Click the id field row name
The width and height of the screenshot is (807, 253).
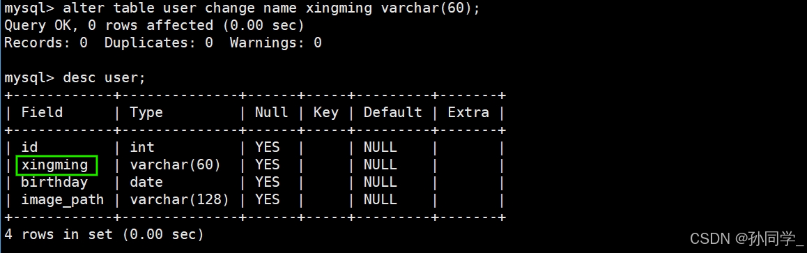(x=29, y=148)
